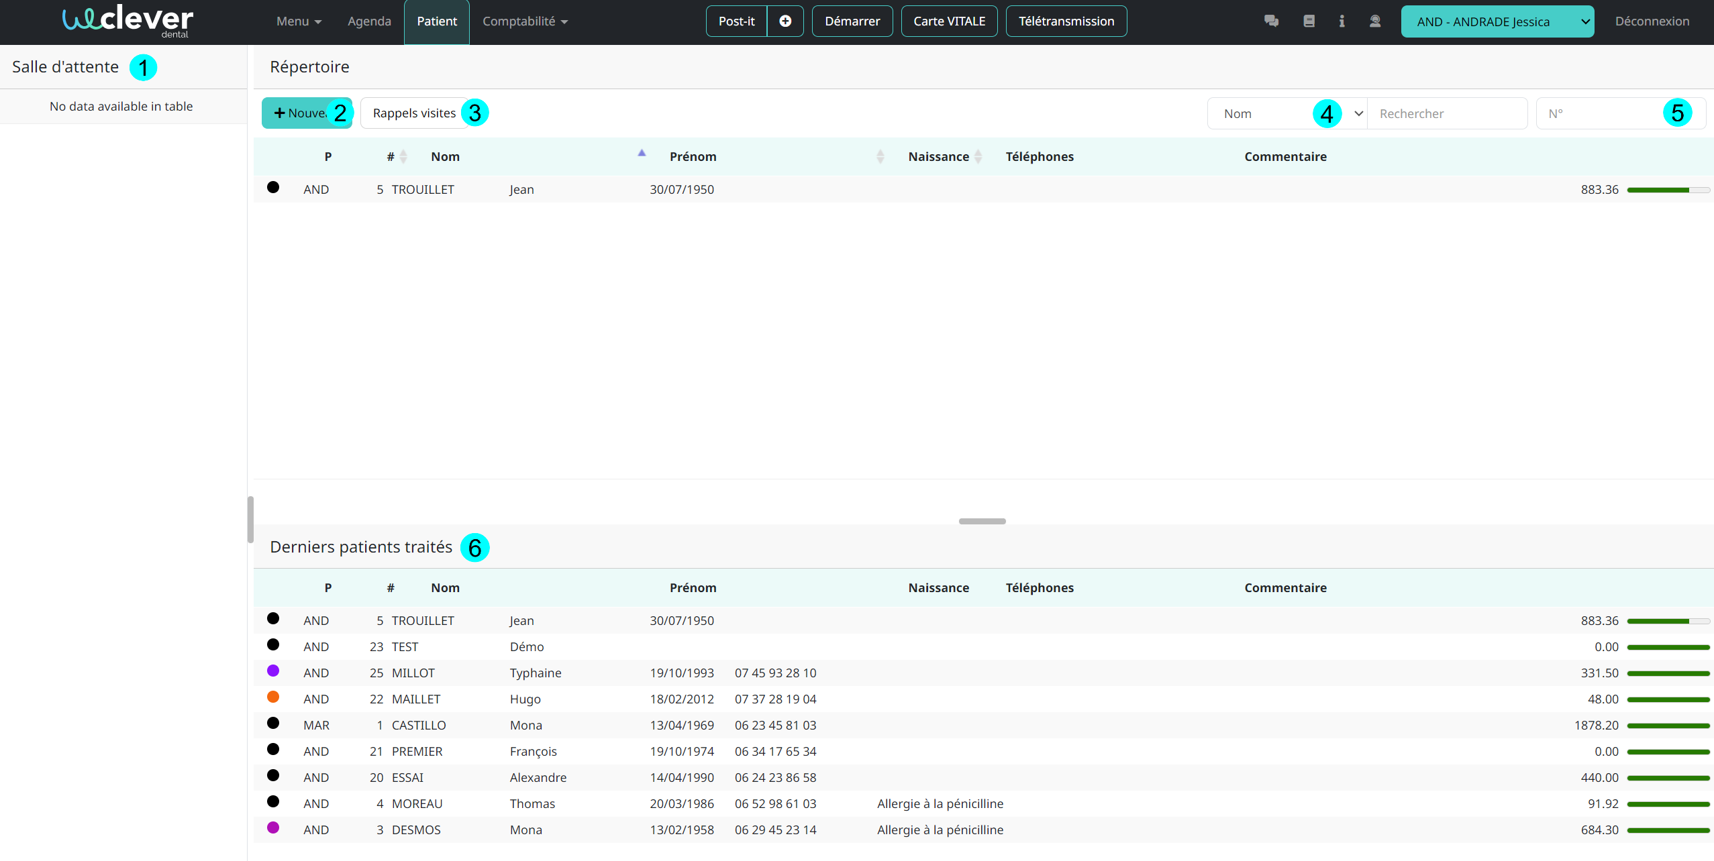Open the support agent headset icon
This screenshot has height=861, width=1714.
1375,21
